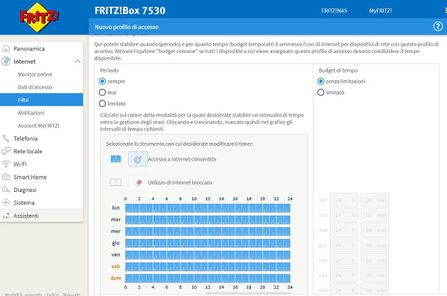Image resolution: width=447 pixels, height=296 pixels.
Task: Select Periodo 'mai' radio button
Action: point(102,92)
